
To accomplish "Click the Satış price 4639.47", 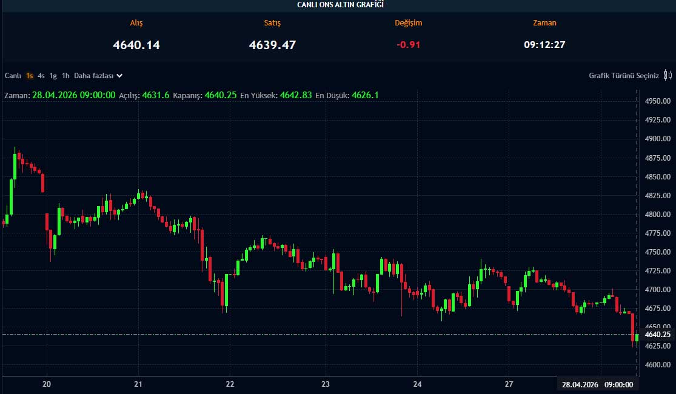I will click(x=272, y=45).
